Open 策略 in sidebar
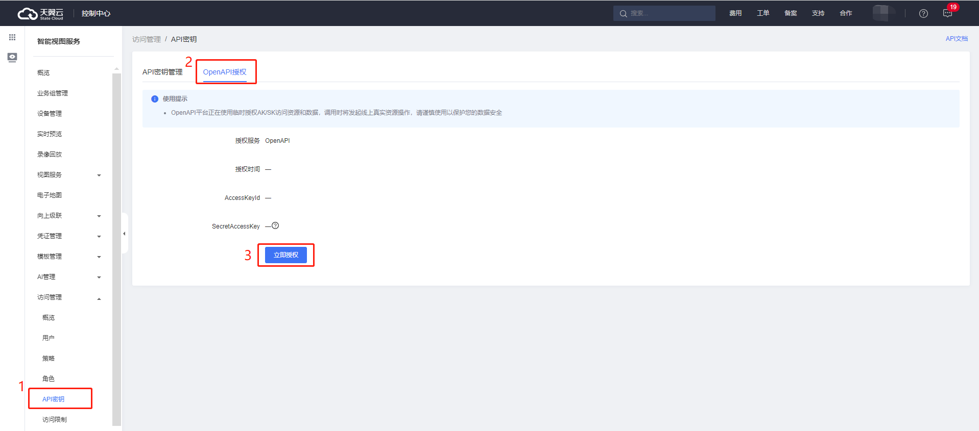Image resolution: width=979 pixels, height=431 pixels. tap(49, 359)
